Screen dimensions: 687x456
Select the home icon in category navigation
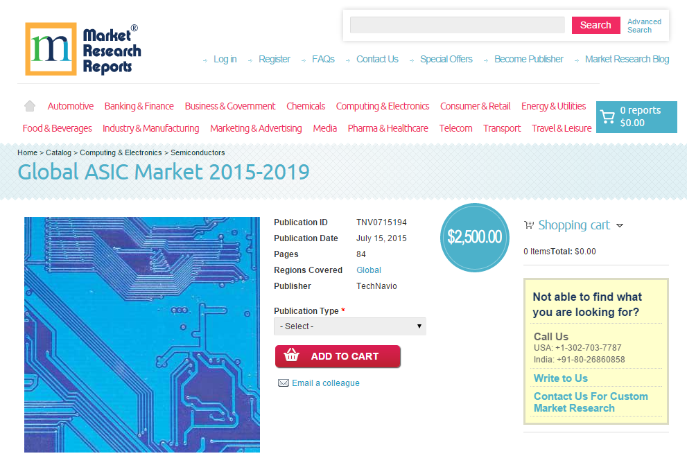tap(29, 105)
